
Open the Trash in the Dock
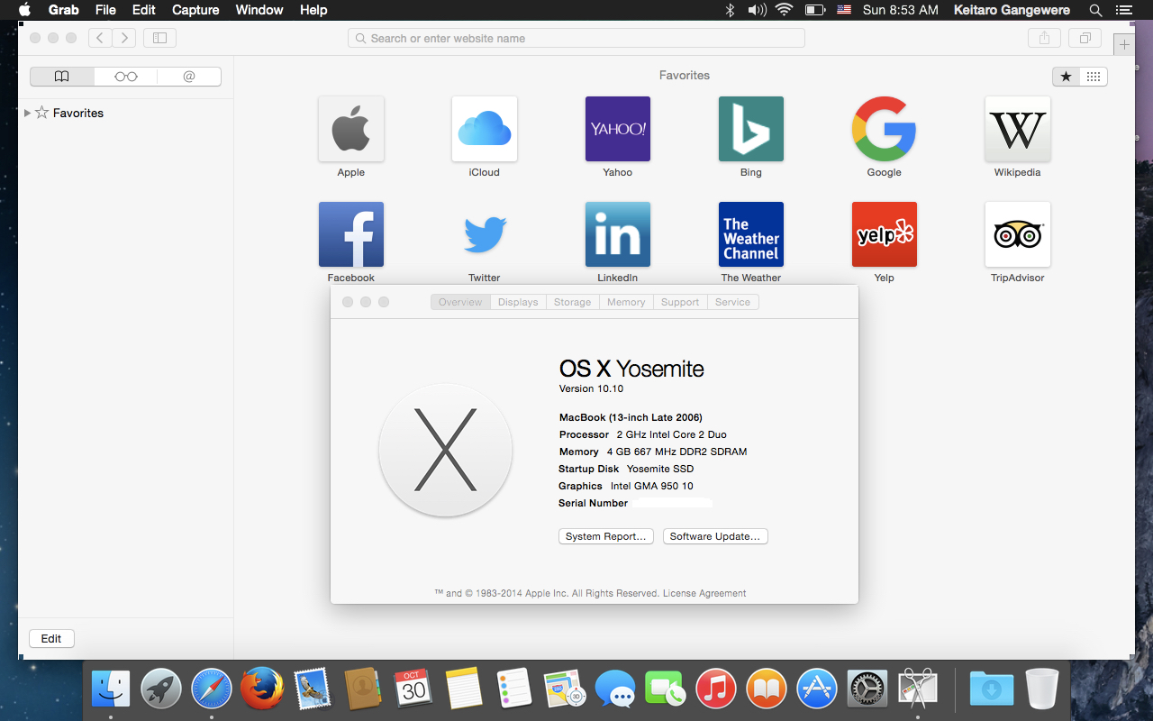1042,689
